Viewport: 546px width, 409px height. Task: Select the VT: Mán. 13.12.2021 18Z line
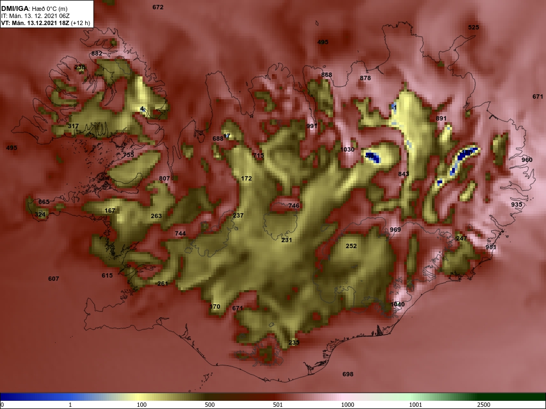46,23
